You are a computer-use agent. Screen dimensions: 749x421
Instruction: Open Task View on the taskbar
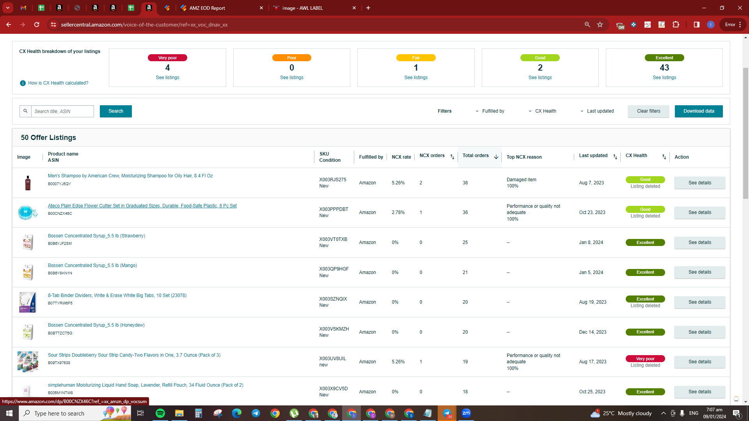pos(140,413)
